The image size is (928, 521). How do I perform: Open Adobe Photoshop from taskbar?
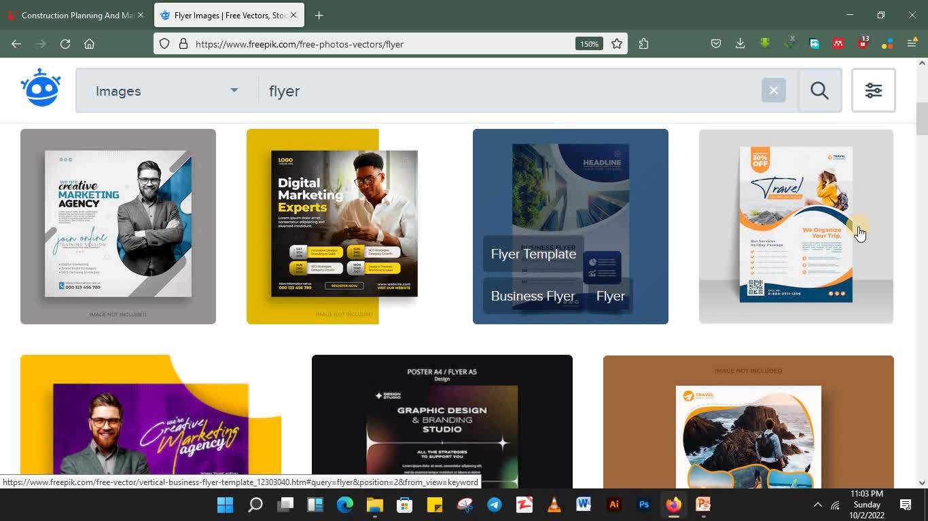644,505
